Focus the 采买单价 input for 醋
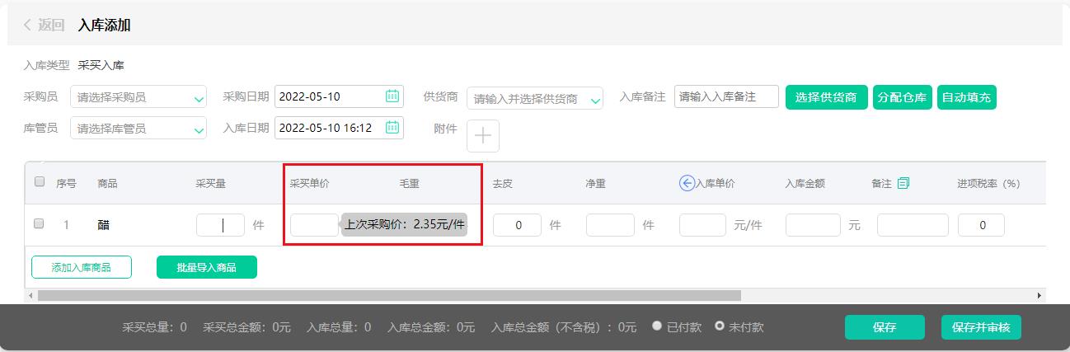 (314, 225)
